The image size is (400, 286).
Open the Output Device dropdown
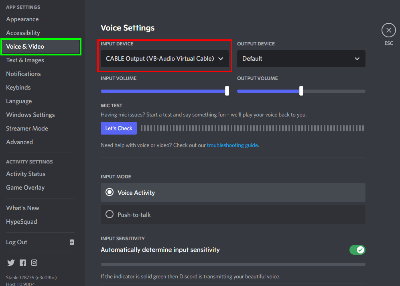click(301, 59)
